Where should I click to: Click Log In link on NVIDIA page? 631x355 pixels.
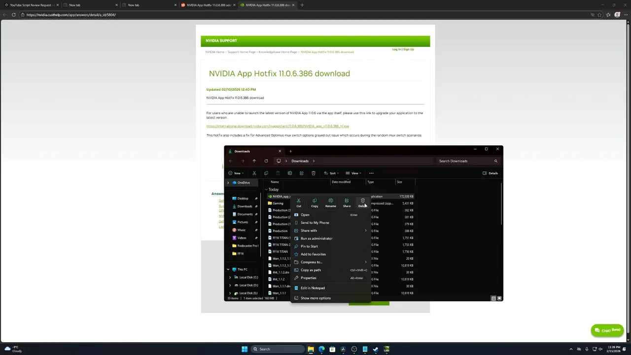pos(396,49)
